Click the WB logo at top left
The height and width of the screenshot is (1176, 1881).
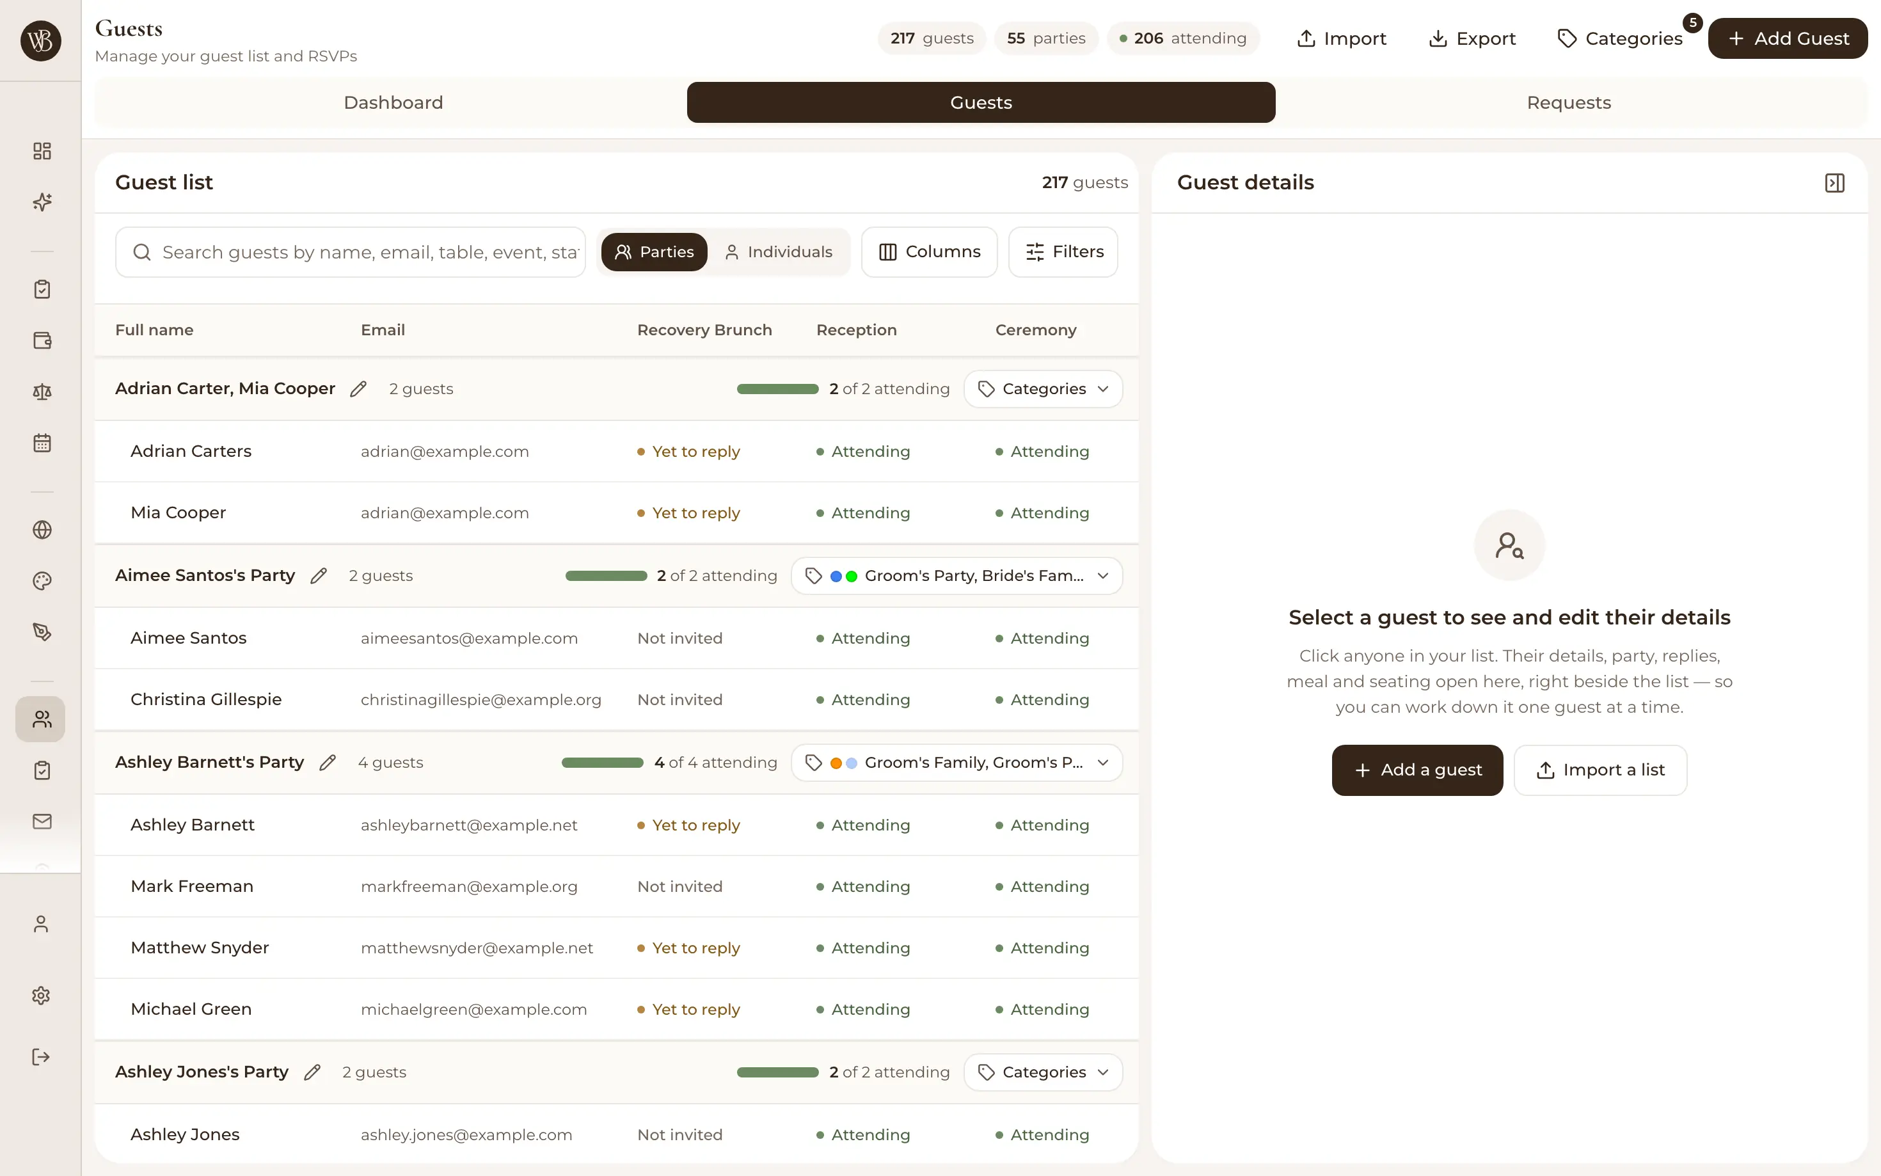pos(40,40)
